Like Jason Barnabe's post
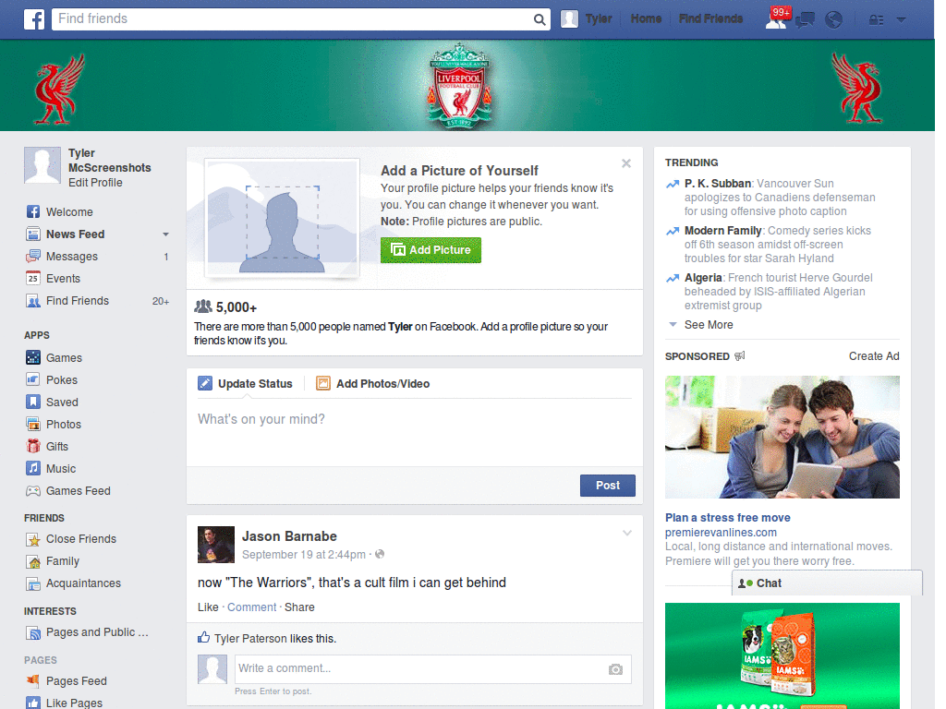The height and width of the screenshot is (709, 946). point(208,607)
